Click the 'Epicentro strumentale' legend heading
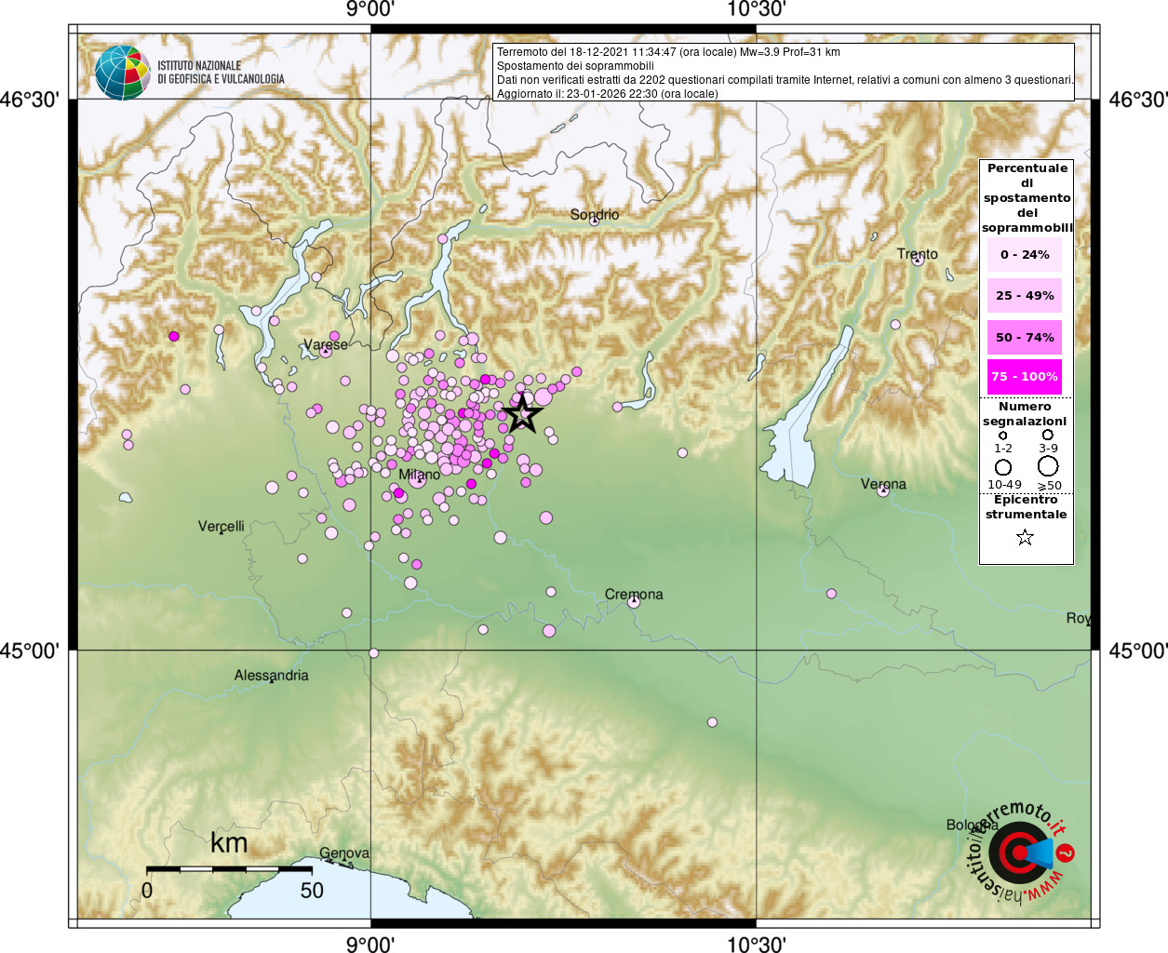 point(1026,507)
